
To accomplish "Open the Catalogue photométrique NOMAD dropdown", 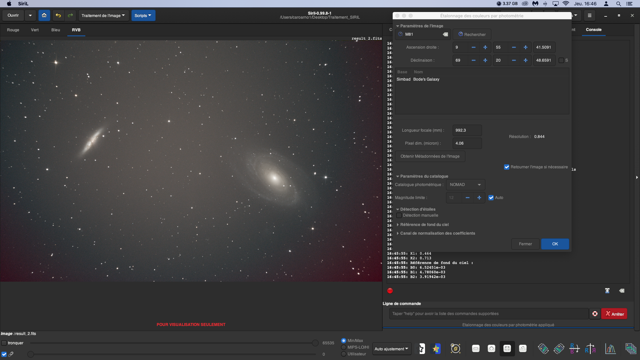I will coord(465,185).
